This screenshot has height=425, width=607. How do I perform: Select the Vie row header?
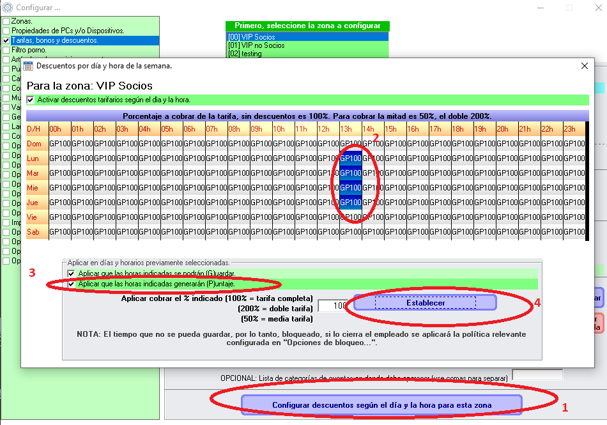click(38, 217)
